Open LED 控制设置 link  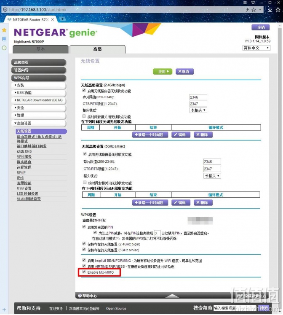27,194
